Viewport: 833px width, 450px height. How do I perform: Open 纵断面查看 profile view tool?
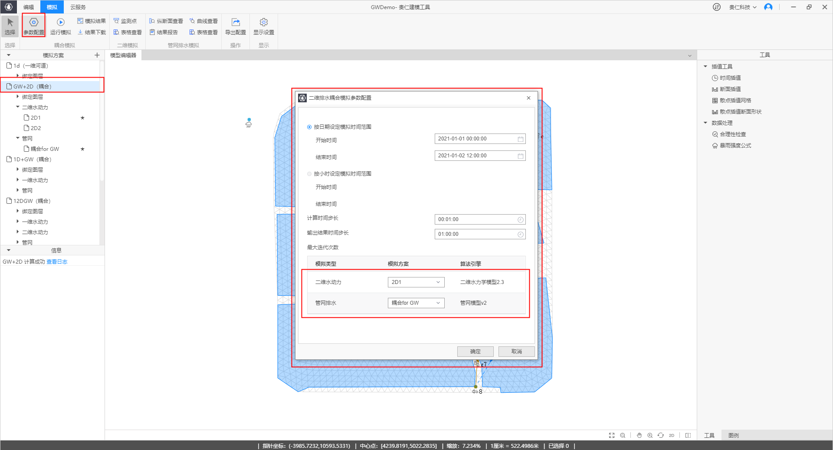166,21
